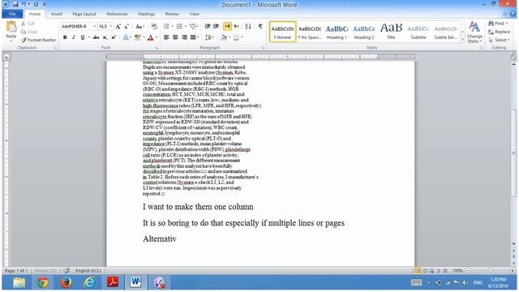Open Word Help question mark
The height and width of the screenshot is (292, 519).
[x=513, y=14]
